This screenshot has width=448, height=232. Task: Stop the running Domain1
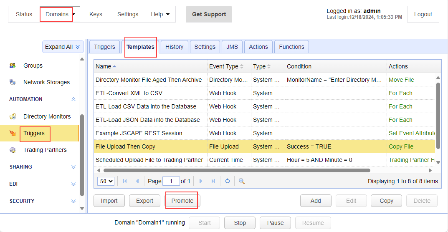240,223
